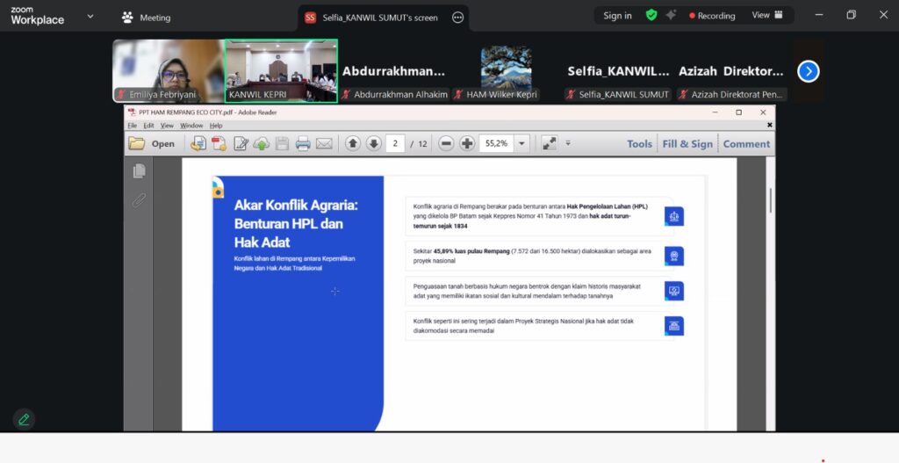Click the page number input field
The width and height of the screenshot is (899, 463).
(x=395, y=143)
